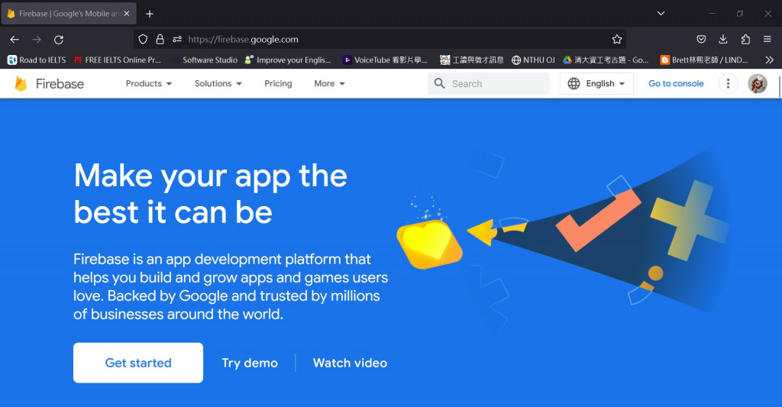Click the search magnifier icon
Screen dimensions: 782x407
439,83
